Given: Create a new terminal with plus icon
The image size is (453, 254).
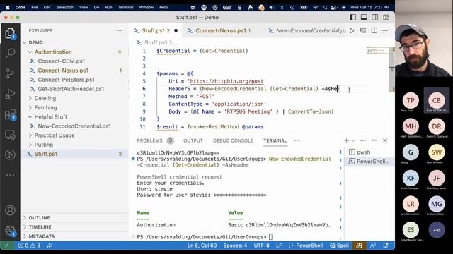Looking at the screenshot, I should pyautogui.click(x=346, y=140).
